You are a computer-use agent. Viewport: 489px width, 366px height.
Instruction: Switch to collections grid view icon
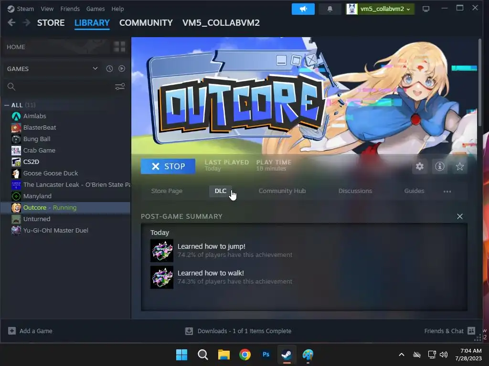[119, 47]
